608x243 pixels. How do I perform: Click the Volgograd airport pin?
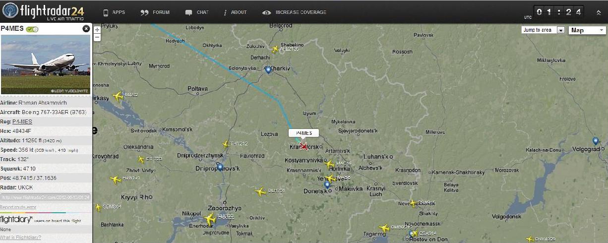pyautogui.click(x=596, y=141)
